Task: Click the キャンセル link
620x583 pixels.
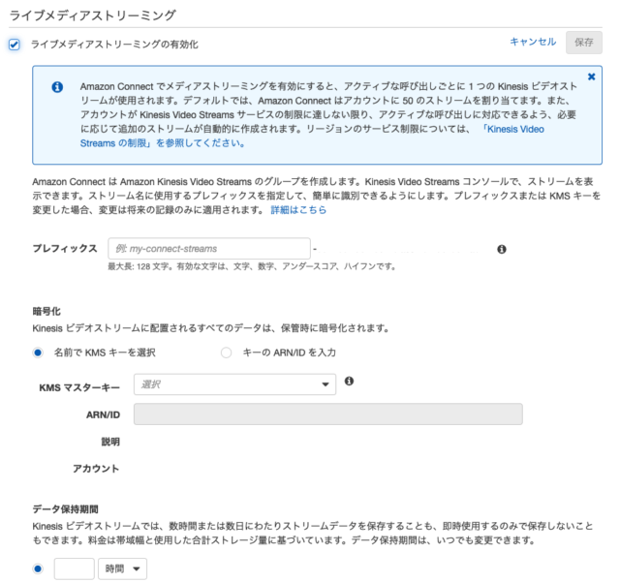Action: (533, 42)
